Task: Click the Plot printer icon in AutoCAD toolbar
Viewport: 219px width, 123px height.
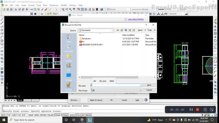Action: click(x=16, y=9)
